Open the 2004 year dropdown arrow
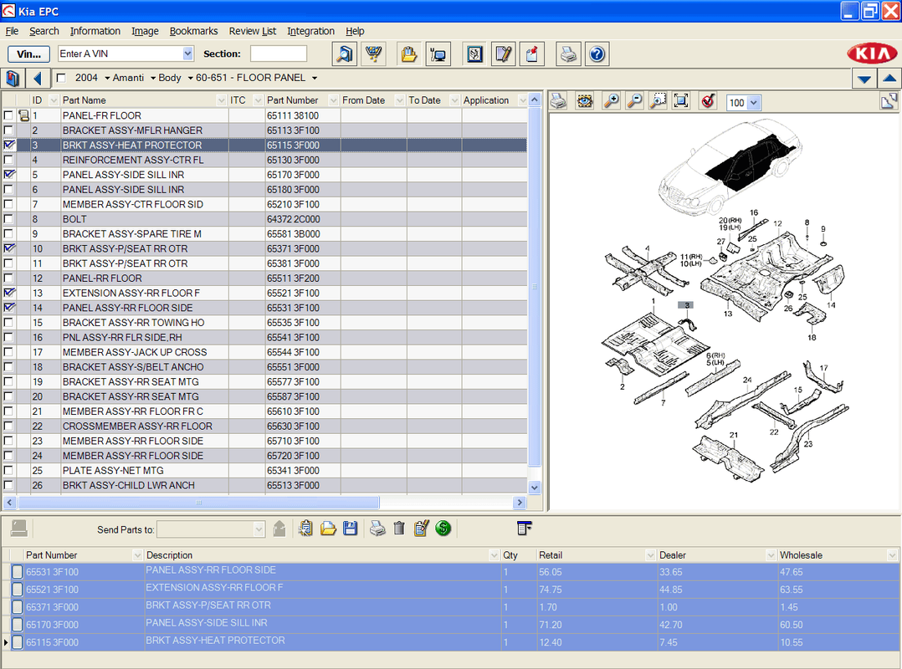This screenshot has height=669, width=902. [107, 78]
